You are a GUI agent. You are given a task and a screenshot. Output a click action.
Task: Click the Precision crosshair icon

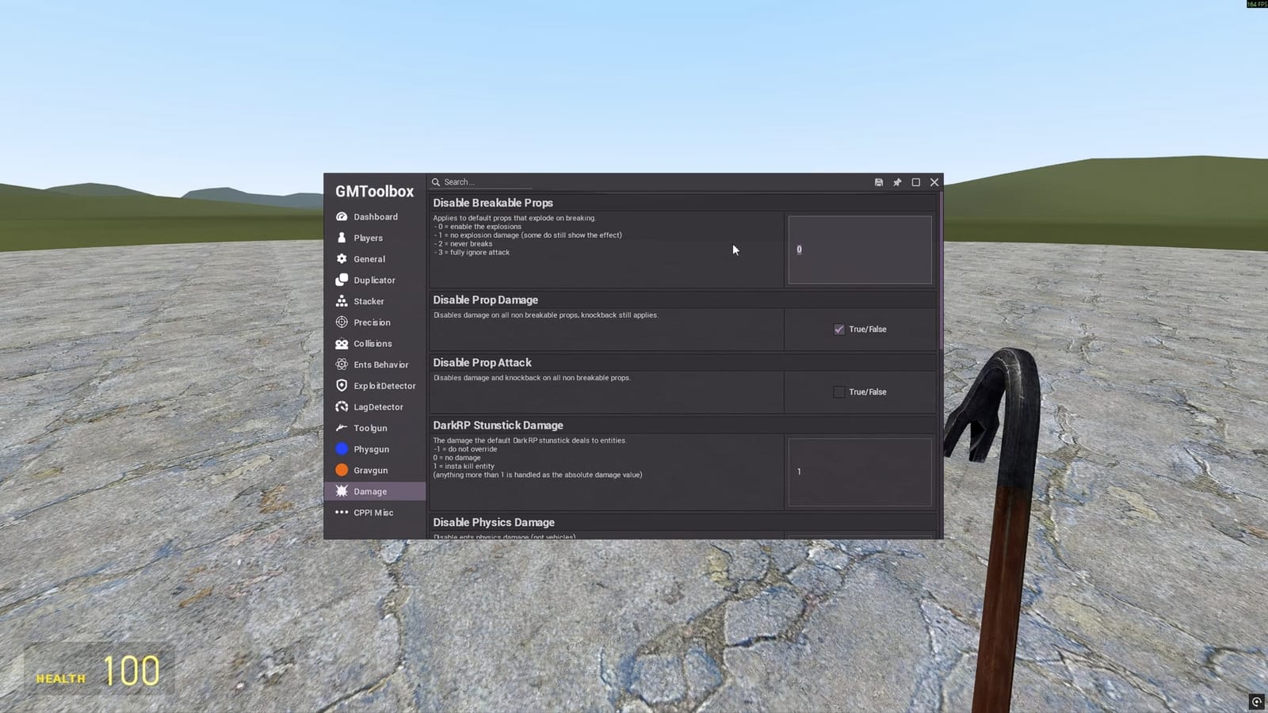pos(342,322)
